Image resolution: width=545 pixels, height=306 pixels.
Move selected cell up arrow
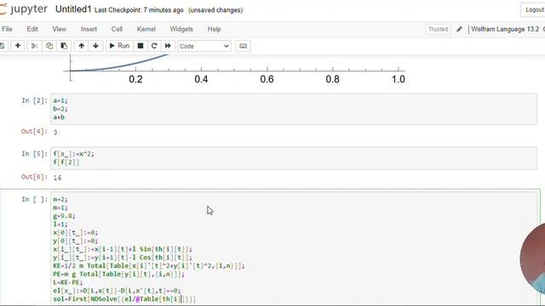point(82,46)
